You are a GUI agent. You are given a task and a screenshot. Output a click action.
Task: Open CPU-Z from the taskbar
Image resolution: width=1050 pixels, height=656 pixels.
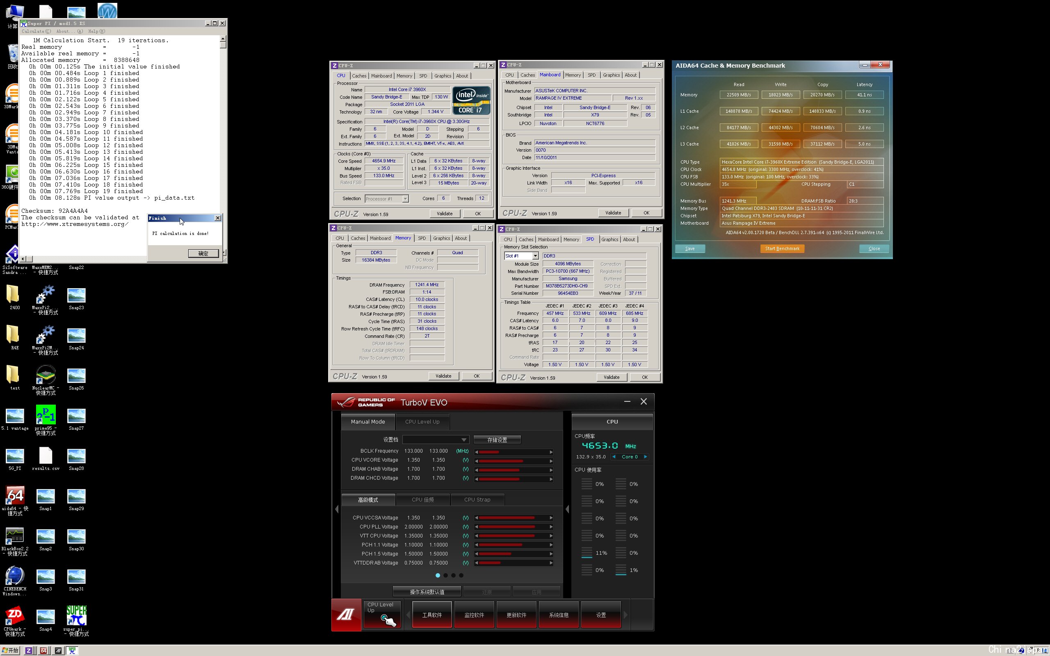pos(29,650)
